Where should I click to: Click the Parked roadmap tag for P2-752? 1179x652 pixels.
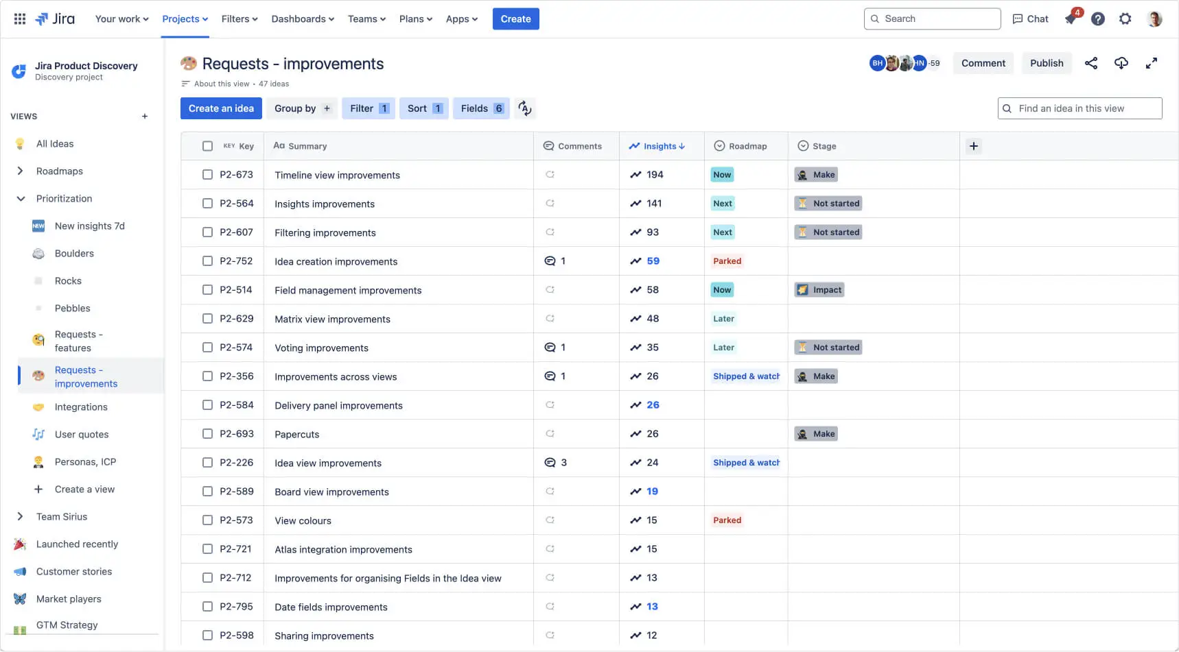(727, 261)
